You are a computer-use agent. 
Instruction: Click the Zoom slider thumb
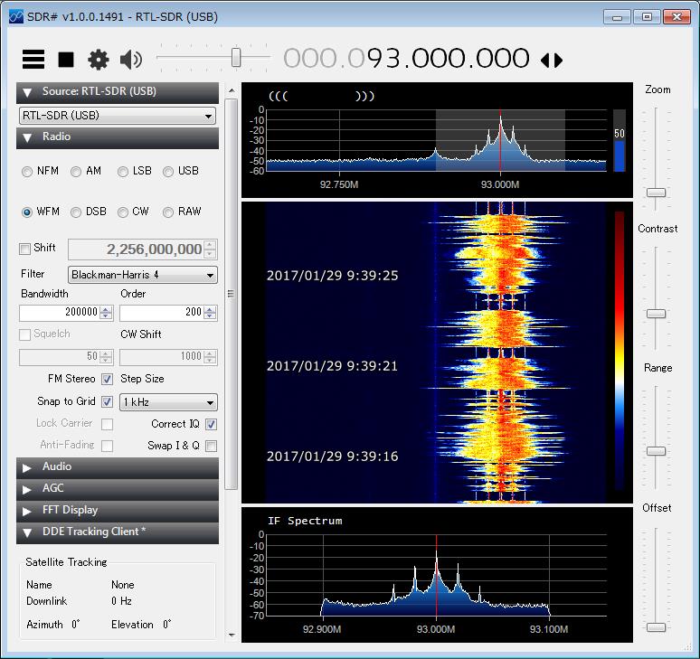click(x=656, y=193)
